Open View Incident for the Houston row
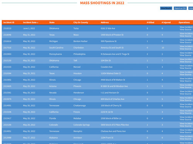193x144 pixels. tap(186, 72)
